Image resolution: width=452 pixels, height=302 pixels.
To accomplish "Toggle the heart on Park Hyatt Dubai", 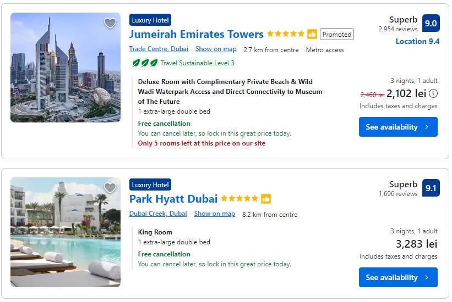I will (x=110, y=188).
